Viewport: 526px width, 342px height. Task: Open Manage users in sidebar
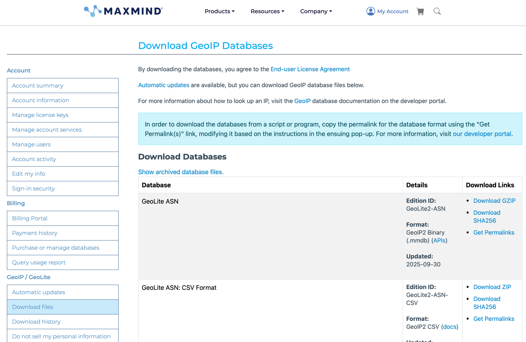[x=62, y=144]
